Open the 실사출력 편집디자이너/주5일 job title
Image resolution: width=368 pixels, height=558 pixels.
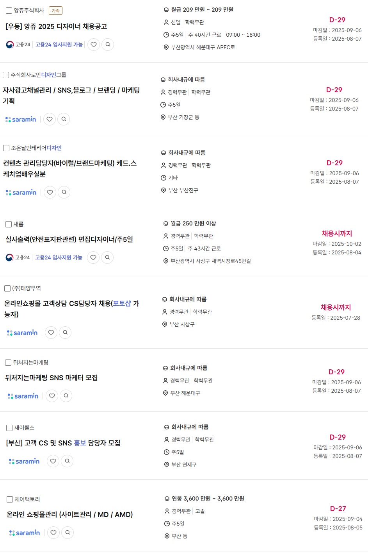pos(69,239)
